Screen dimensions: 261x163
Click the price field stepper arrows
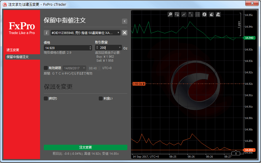90,48
